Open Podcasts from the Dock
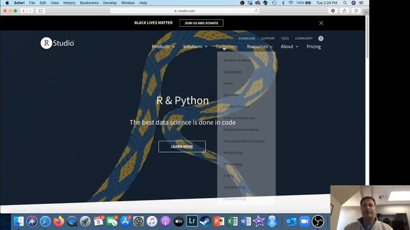410x230 pixels. pos(165,222)
